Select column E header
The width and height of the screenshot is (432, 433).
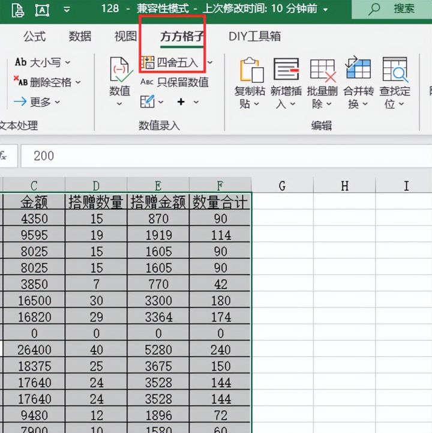[158, 185]
